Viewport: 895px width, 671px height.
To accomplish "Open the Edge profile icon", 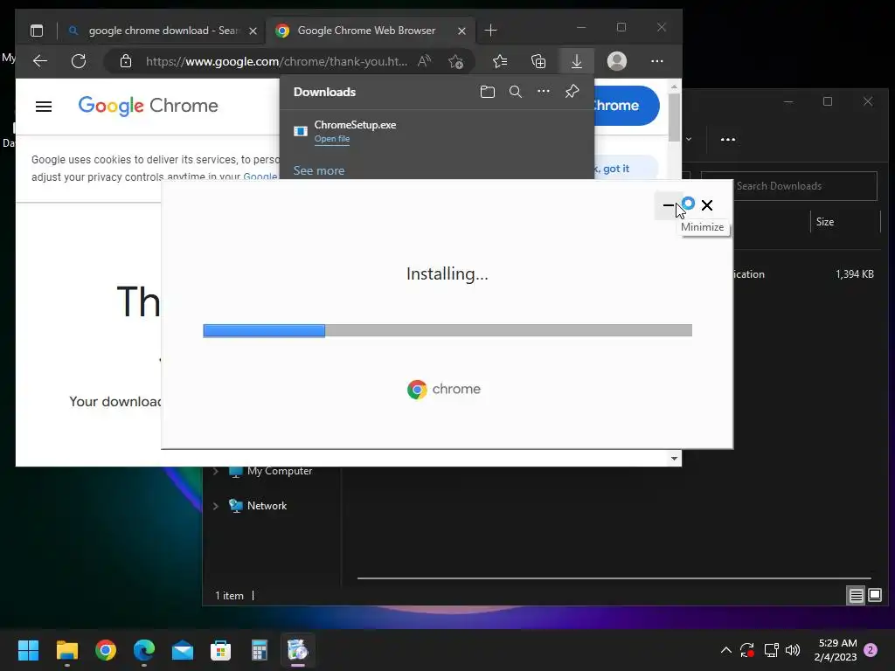I will tap(617, 61).
